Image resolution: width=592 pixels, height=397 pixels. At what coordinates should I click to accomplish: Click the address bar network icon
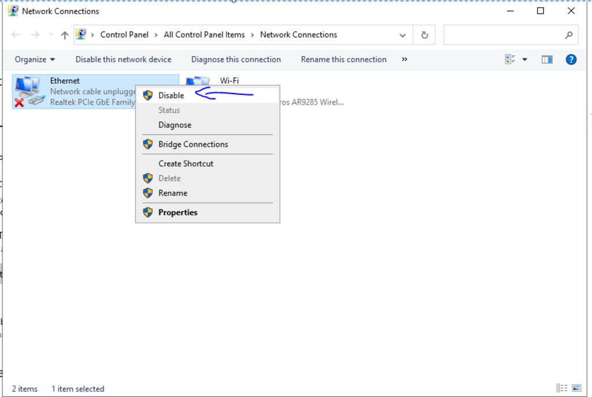coord(80,34)
